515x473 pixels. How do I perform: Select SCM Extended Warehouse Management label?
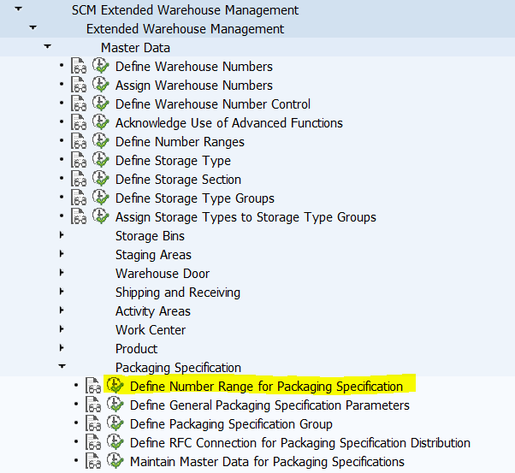[x=186, y=10]
